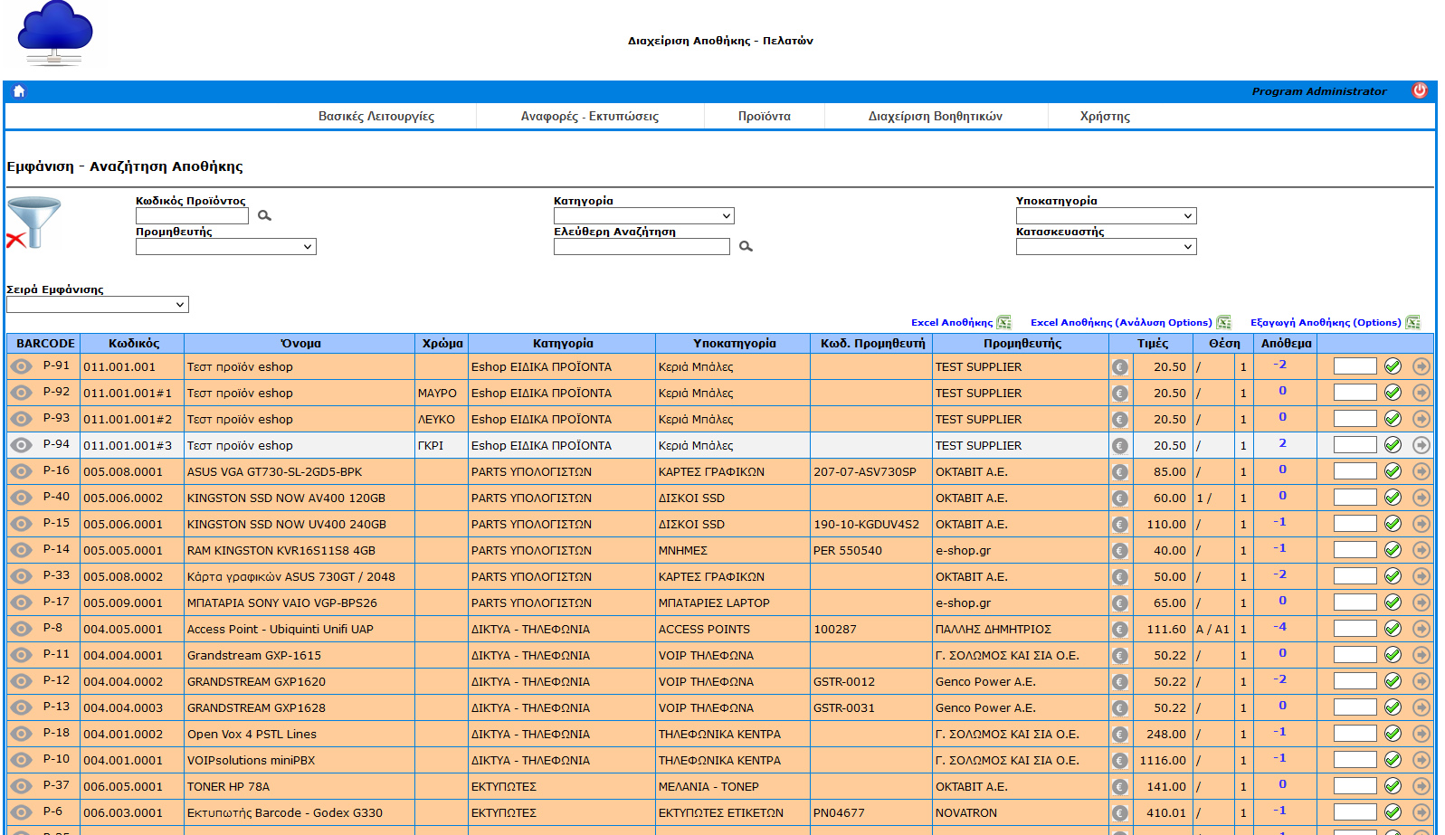Click the cloud logo at top left
The height and width of the screenshot is (835, 1445).
point(54,33)
